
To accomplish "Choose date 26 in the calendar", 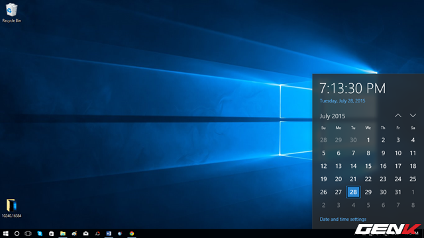I will (323, 192).
